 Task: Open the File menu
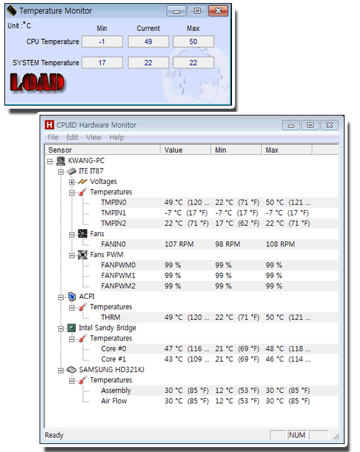53,138
